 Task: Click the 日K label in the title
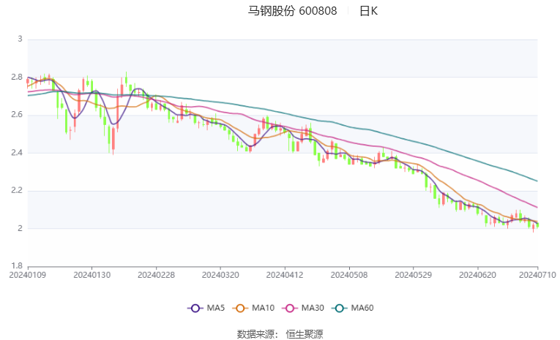[368, 11]
